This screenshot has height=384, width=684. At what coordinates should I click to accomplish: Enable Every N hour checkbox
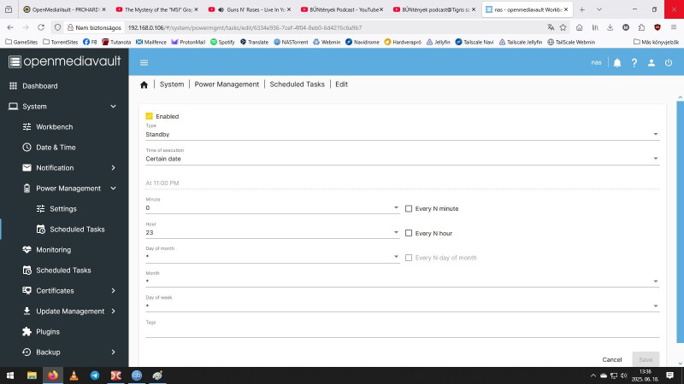[x=409, y=233]
